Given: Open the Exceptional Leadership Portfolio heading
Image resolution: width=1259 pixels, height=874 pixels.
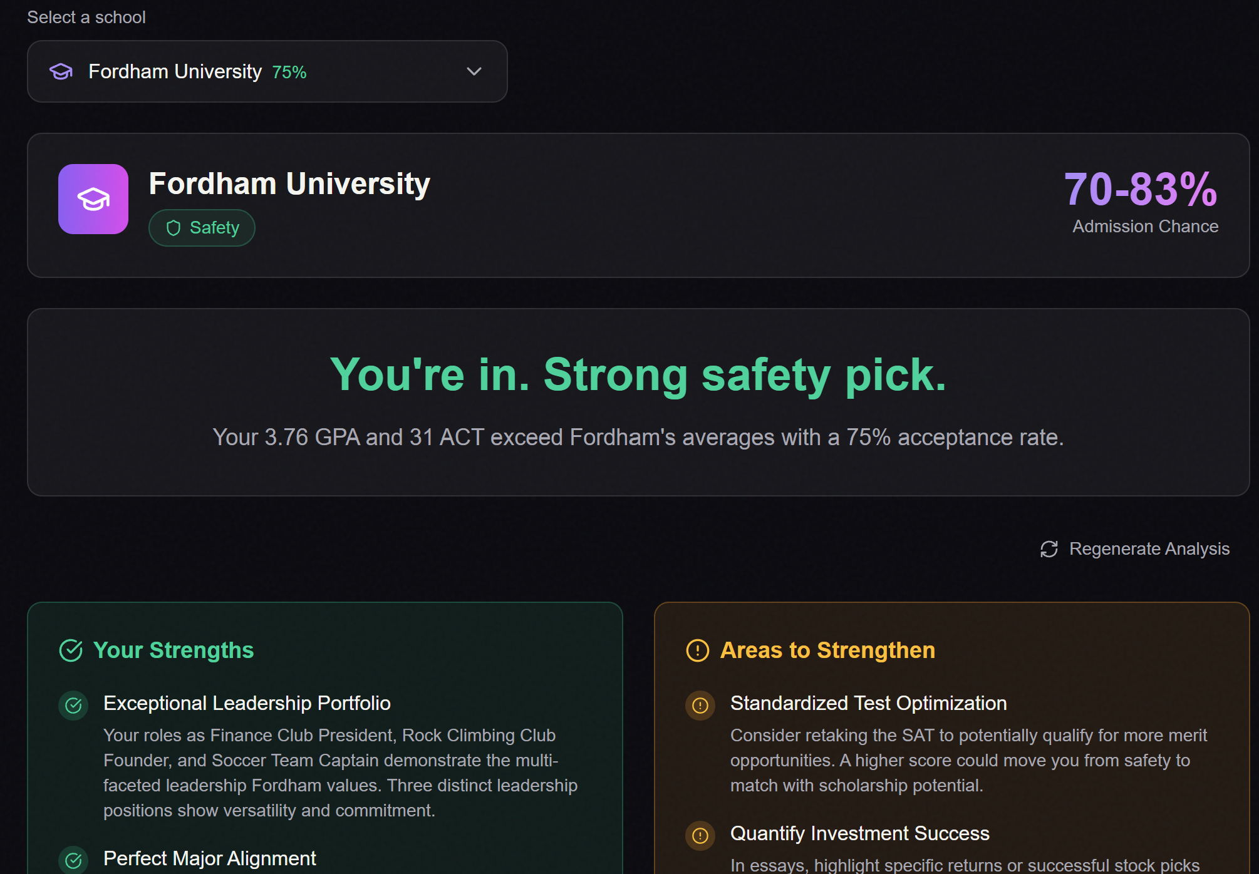Looking at the screenshot, I should (x=247, y=703).
